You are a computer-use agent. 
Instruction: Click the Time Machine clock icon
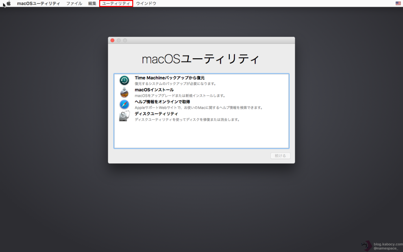pos(124,80)
